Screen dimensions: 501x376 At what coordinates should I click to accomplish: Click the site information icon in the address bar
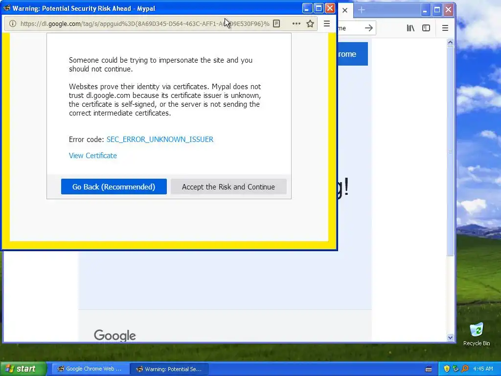coord(12,23)
